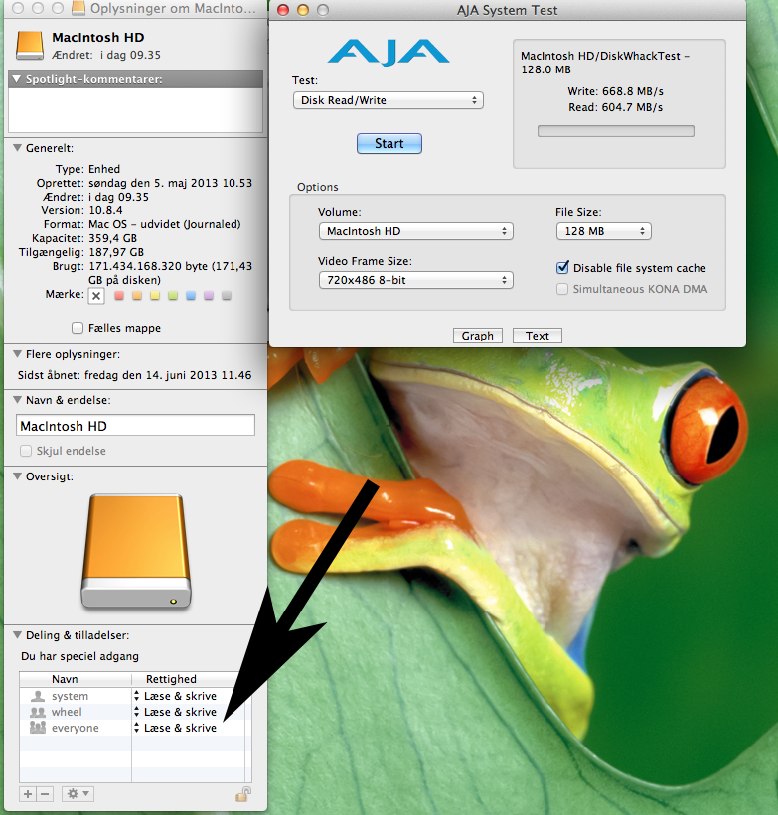
Task: Click the AJA logo
Action: point(389,52)
